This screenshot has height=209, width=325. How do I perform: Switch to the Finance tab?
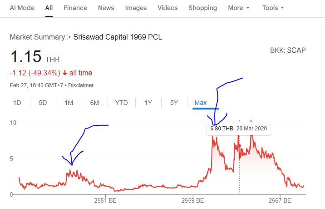[75, 8]
